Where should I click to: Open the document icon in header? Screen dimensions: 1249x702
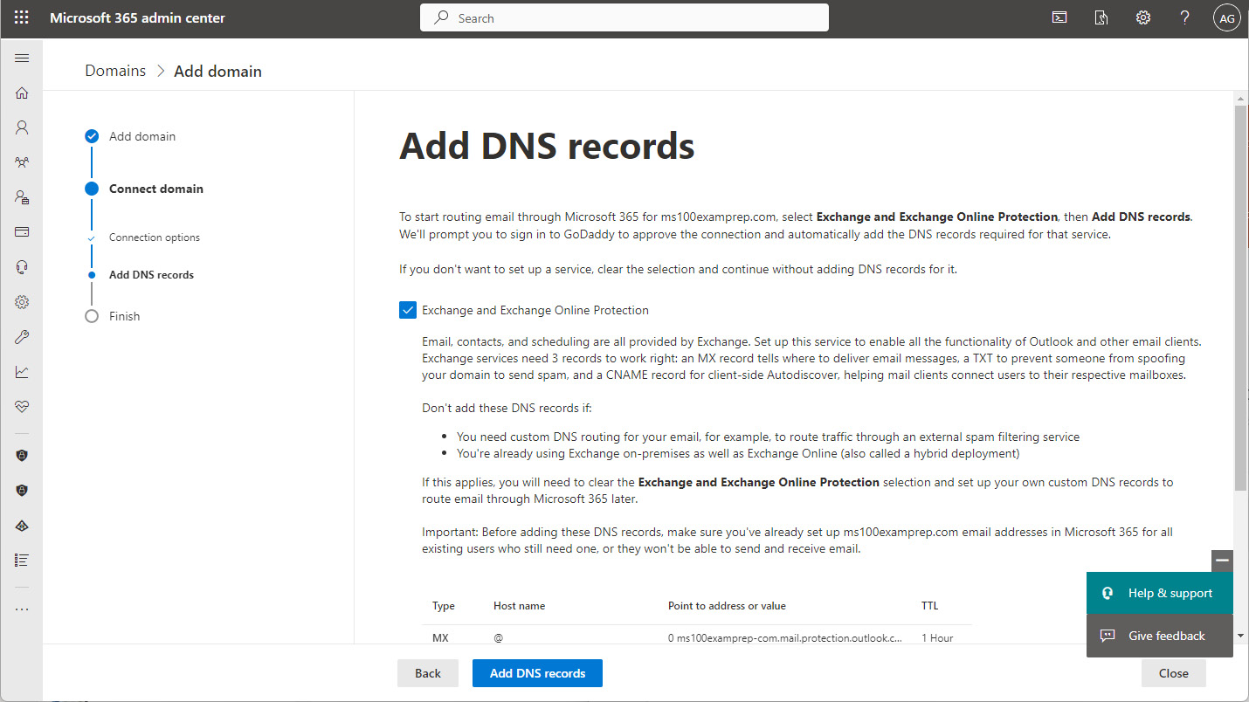[1101, 17]
